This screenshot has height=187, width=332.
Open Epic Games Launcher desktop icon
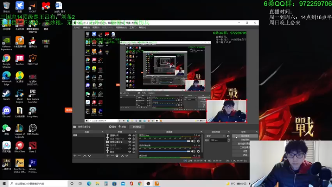[33, 96]
